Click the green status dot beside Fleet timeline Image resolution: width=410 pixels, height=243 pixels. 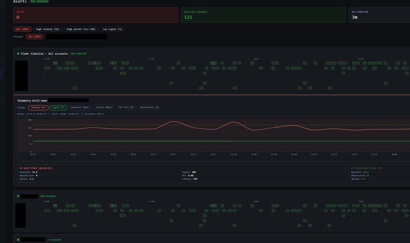click(18, 54)
